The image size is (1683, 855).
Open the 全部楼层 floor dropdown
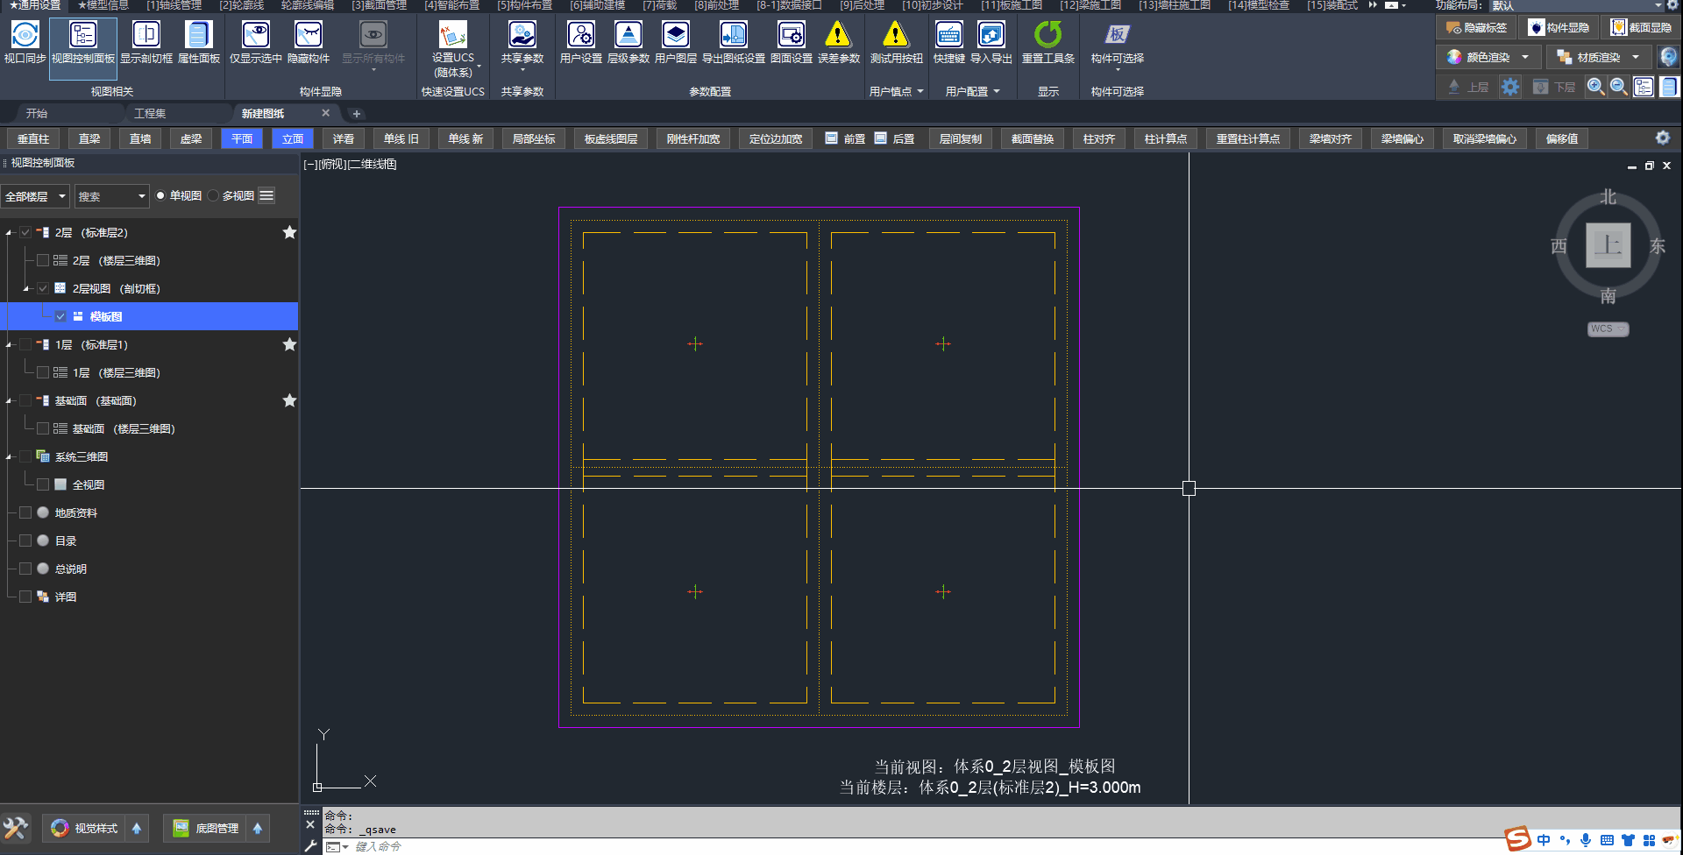[35, 196]
